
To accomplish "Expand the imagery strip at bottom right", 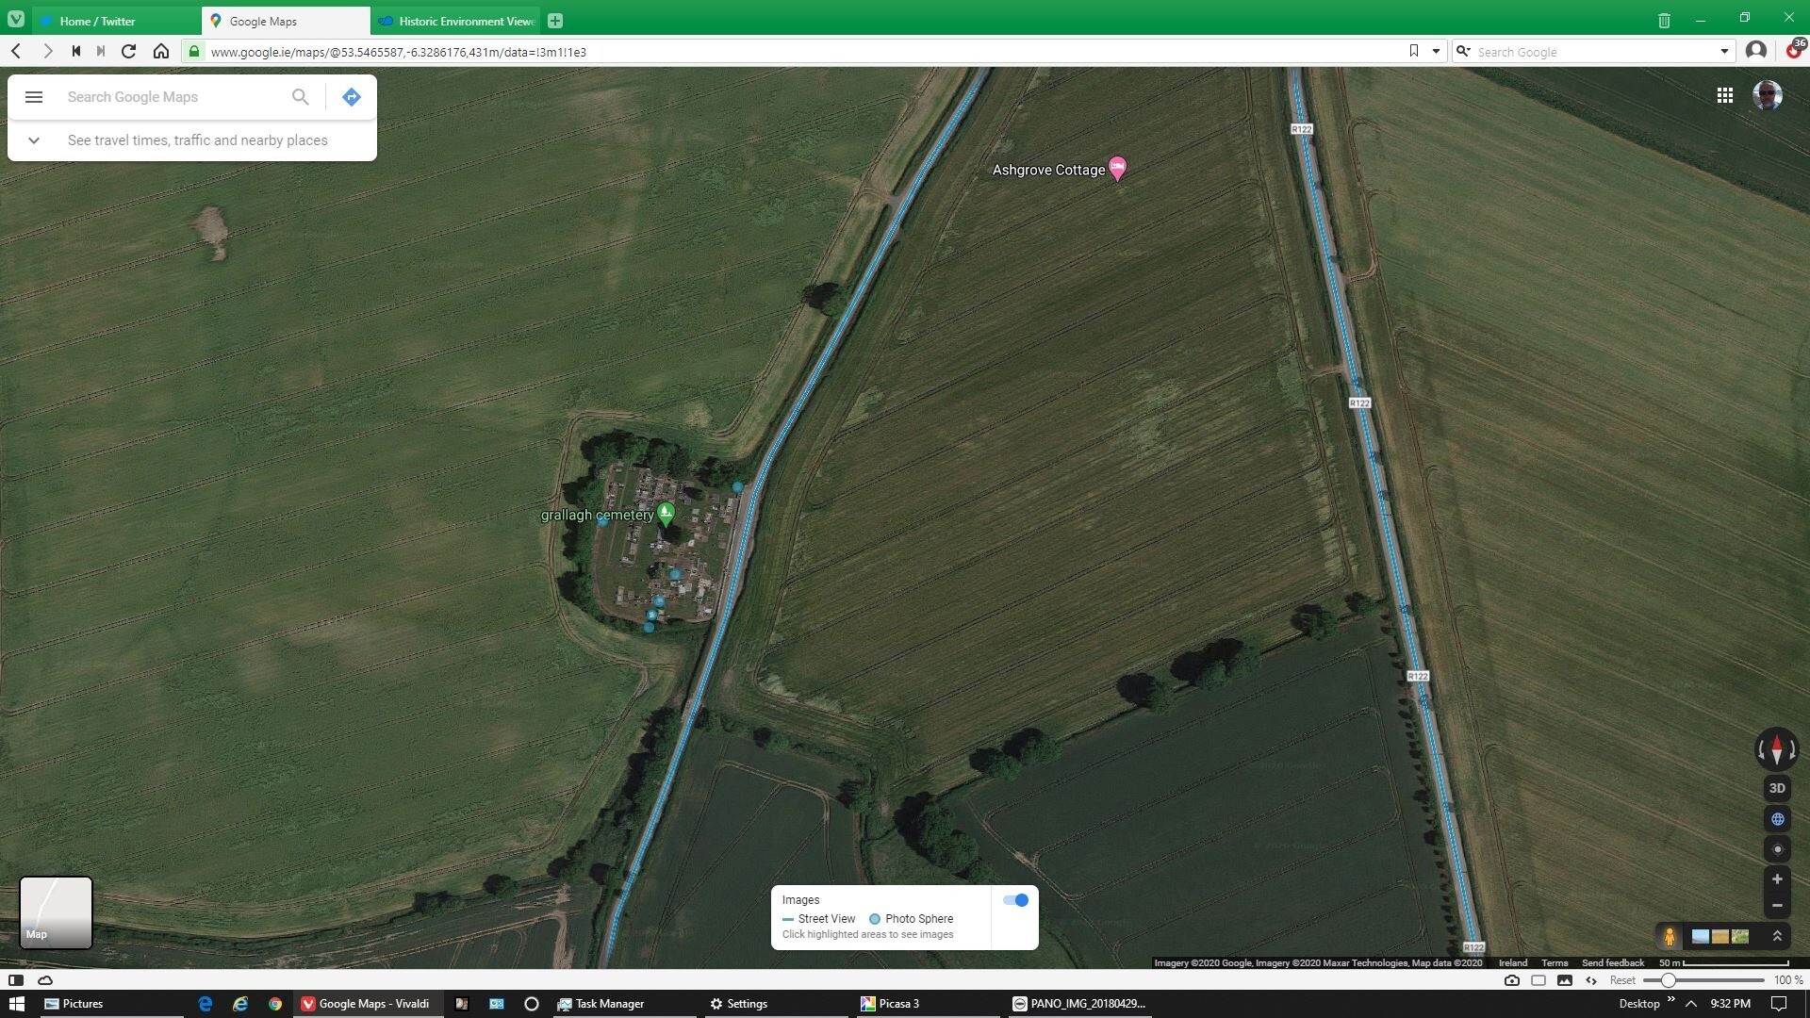I will point(1777,936).
